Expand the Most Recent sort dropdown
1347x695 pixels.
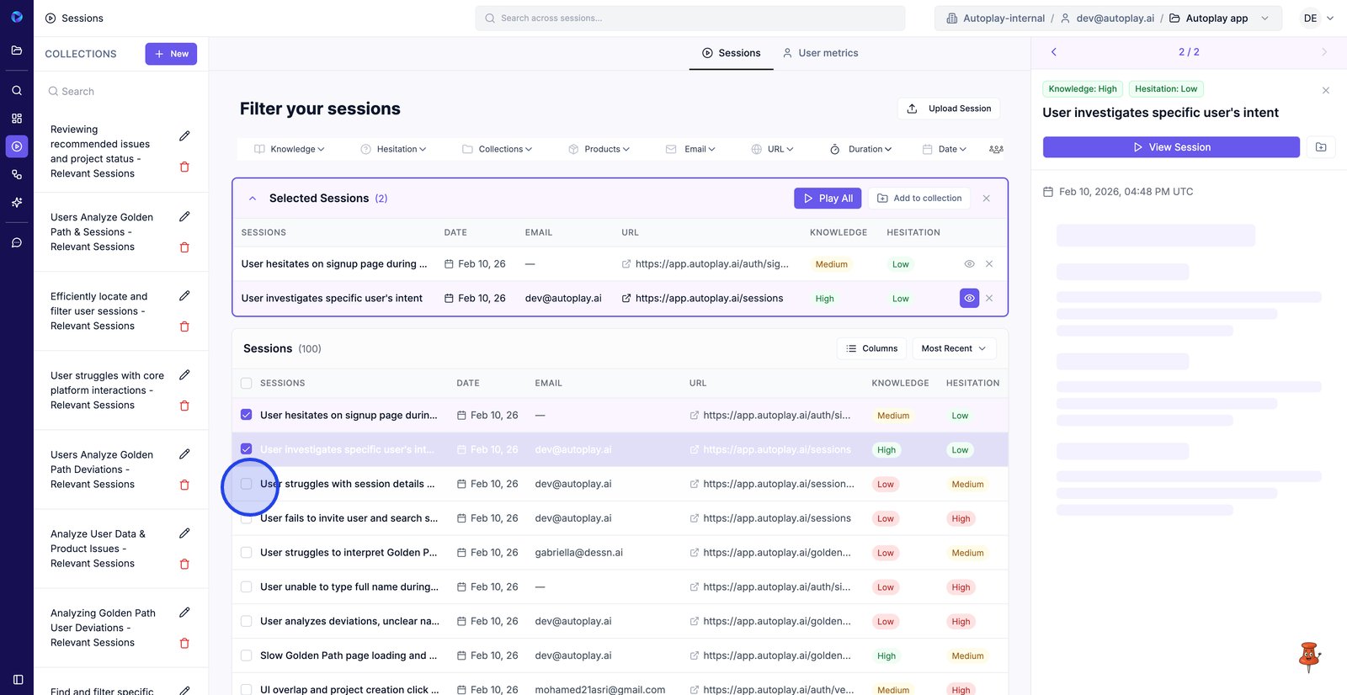coord(954,348)
